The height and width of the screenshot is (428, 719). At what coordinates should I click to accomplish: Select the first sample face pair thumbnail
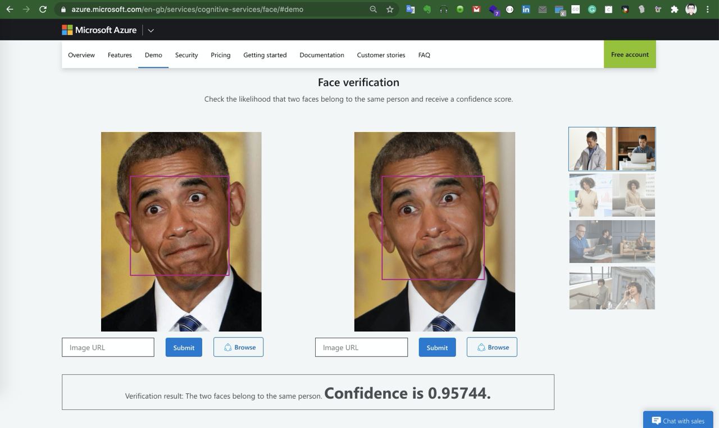[x=612, y=148]
